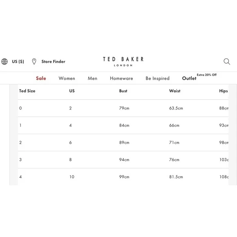Screen dimensions: 237x237
Task: Open the Men menu
Action: pyautogui.click(x=92, y=78)
